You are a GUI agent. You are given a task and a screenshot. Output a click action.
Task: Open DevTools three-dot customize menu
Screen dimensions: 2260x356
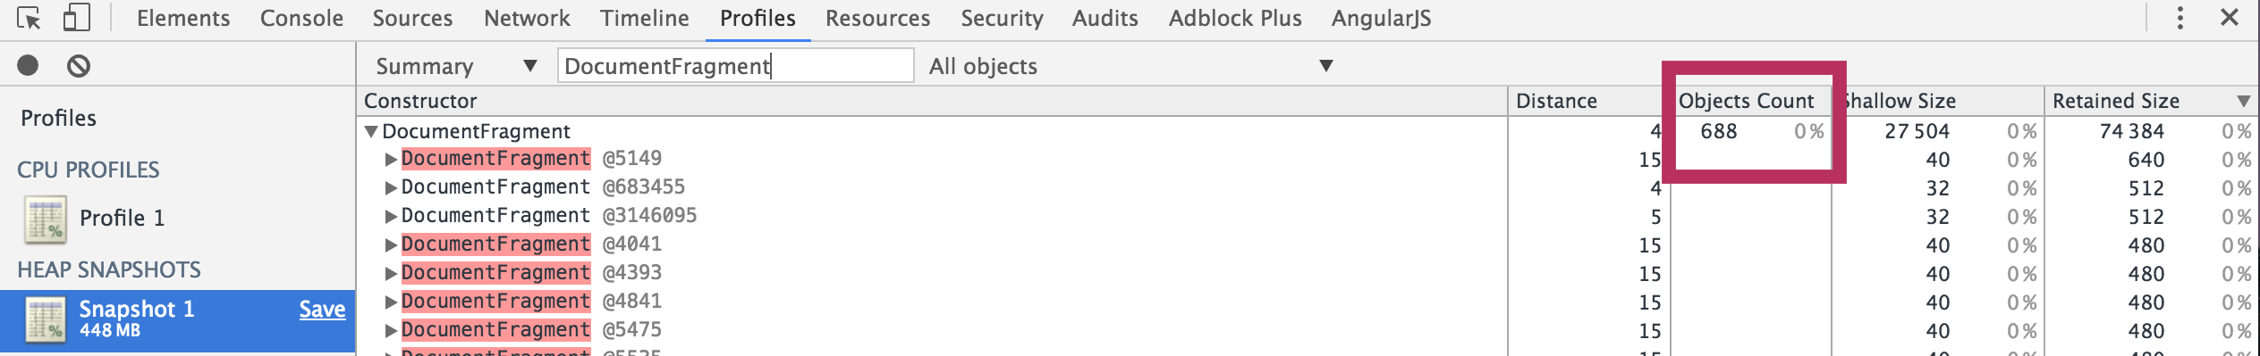(2180, 18)
